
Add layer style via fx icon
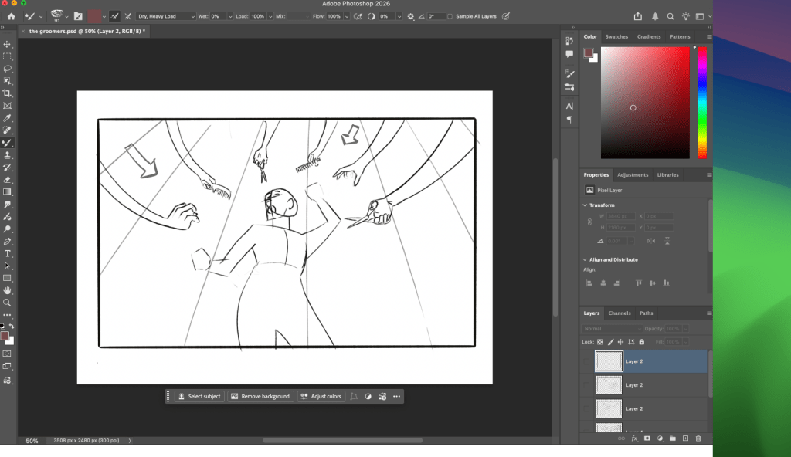pyautogui.click(x=635, y=438)
